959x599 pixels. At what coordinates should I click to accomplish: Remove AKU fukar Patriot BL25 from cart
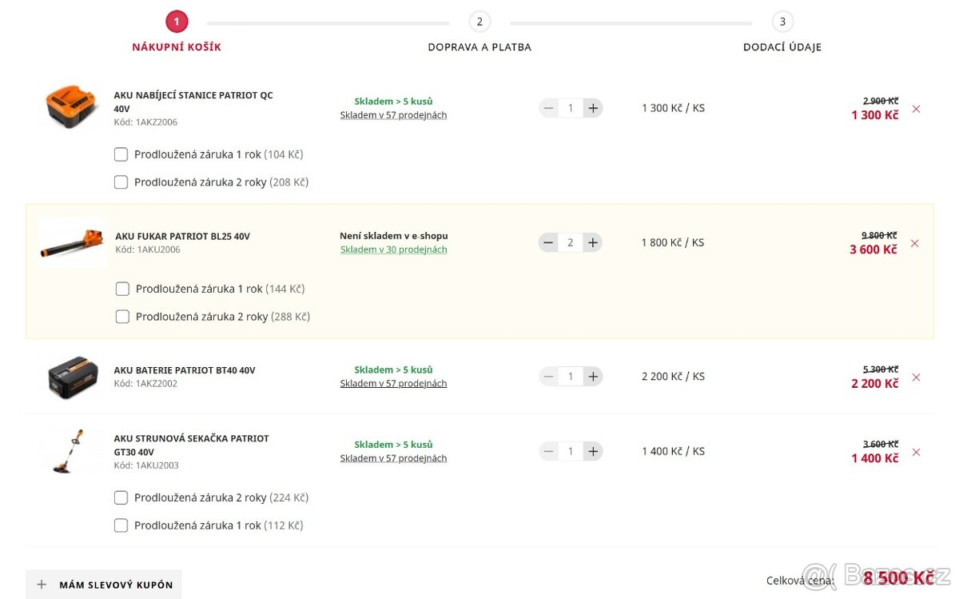coord(914,243)
